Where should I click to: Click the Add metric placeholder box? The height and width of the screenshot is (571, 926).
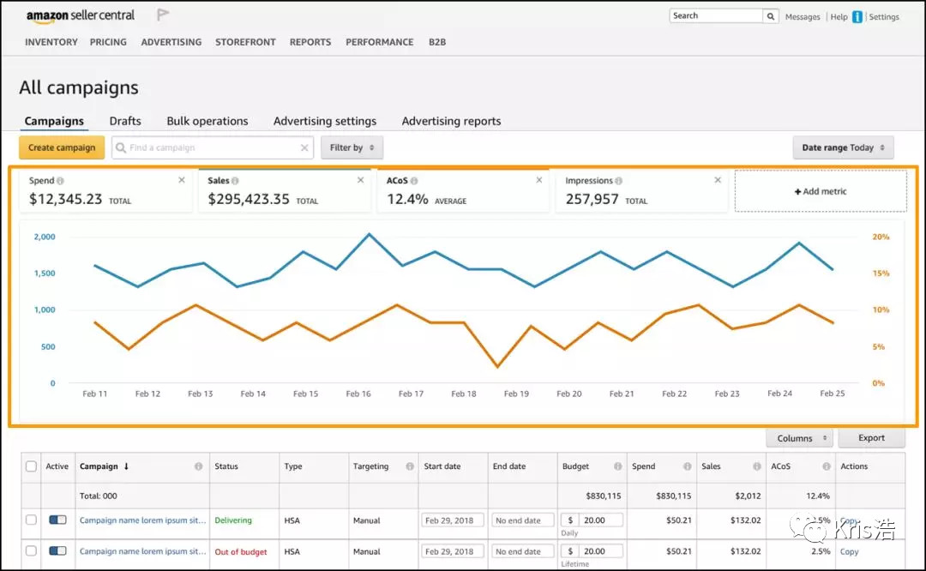[821, 191]
